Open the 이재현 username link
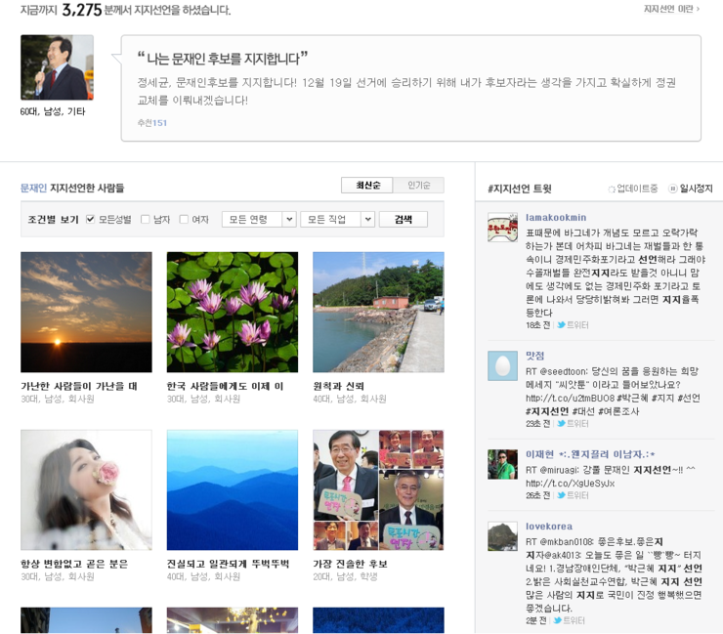Screen dimensions: 723x634 pyautogui.click(x=590, y=454)
